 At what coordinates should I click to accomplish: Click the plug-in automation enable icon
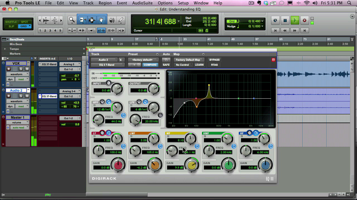(x=166, y=60)
